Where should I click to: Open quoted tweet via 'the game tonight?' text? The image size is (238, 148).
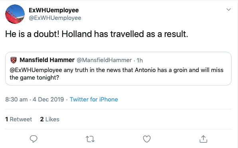point(34,78)
